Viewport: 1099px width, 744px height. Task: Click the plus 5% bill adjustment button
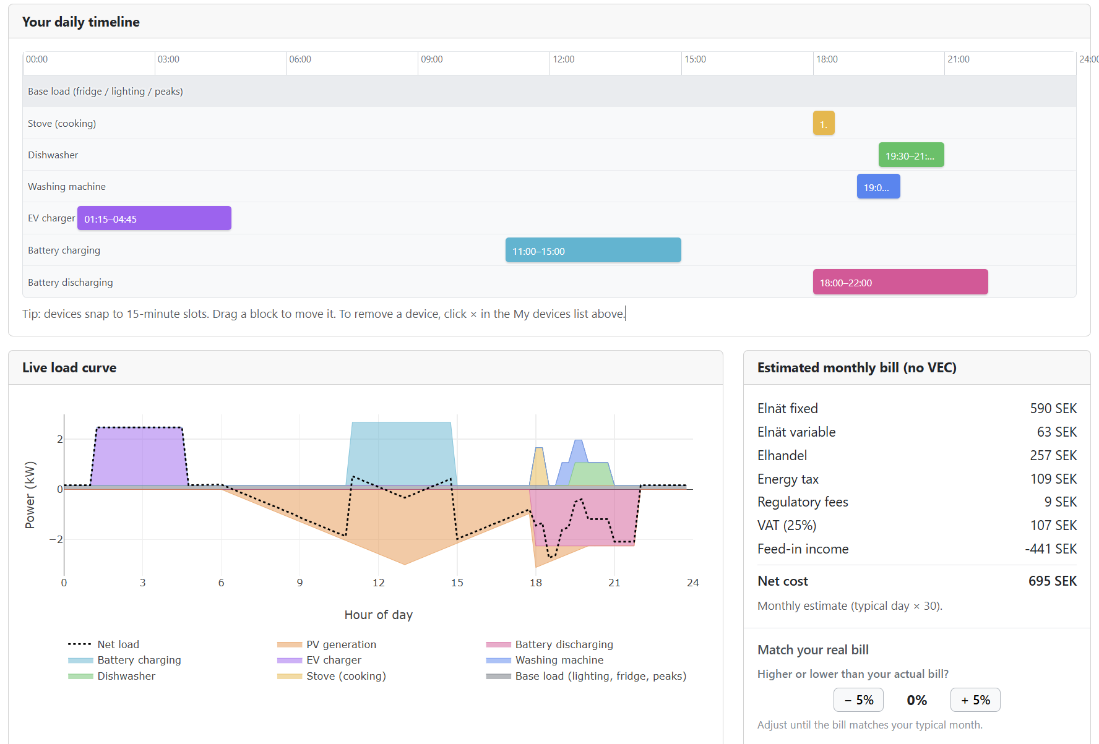pos(975,700)
